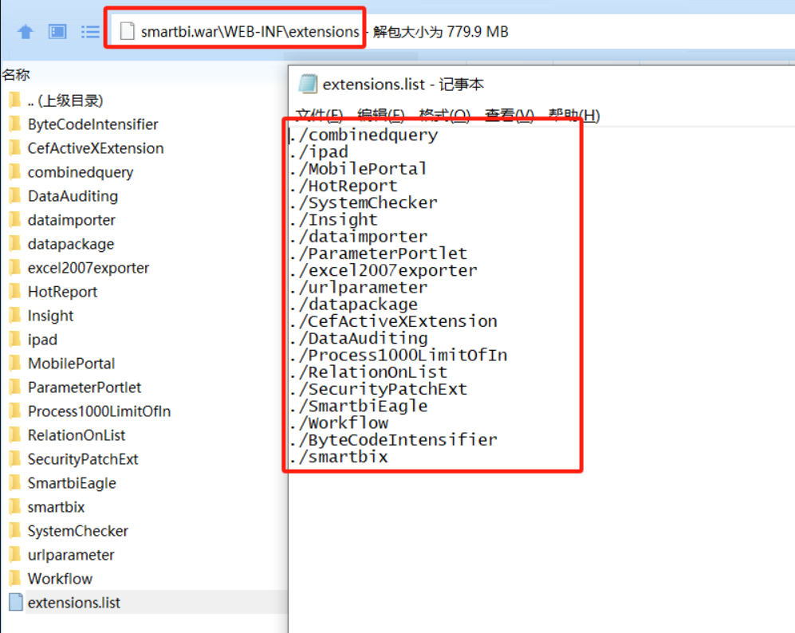Click the ./Workflow line in Notepad
This screenshot has height=633, width=795.
[x=339, y=423]
